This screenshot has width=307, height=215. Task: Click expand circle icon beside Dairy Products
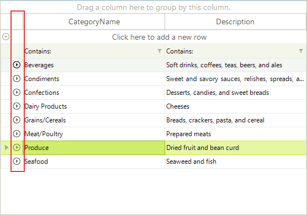tap(17, 106)
